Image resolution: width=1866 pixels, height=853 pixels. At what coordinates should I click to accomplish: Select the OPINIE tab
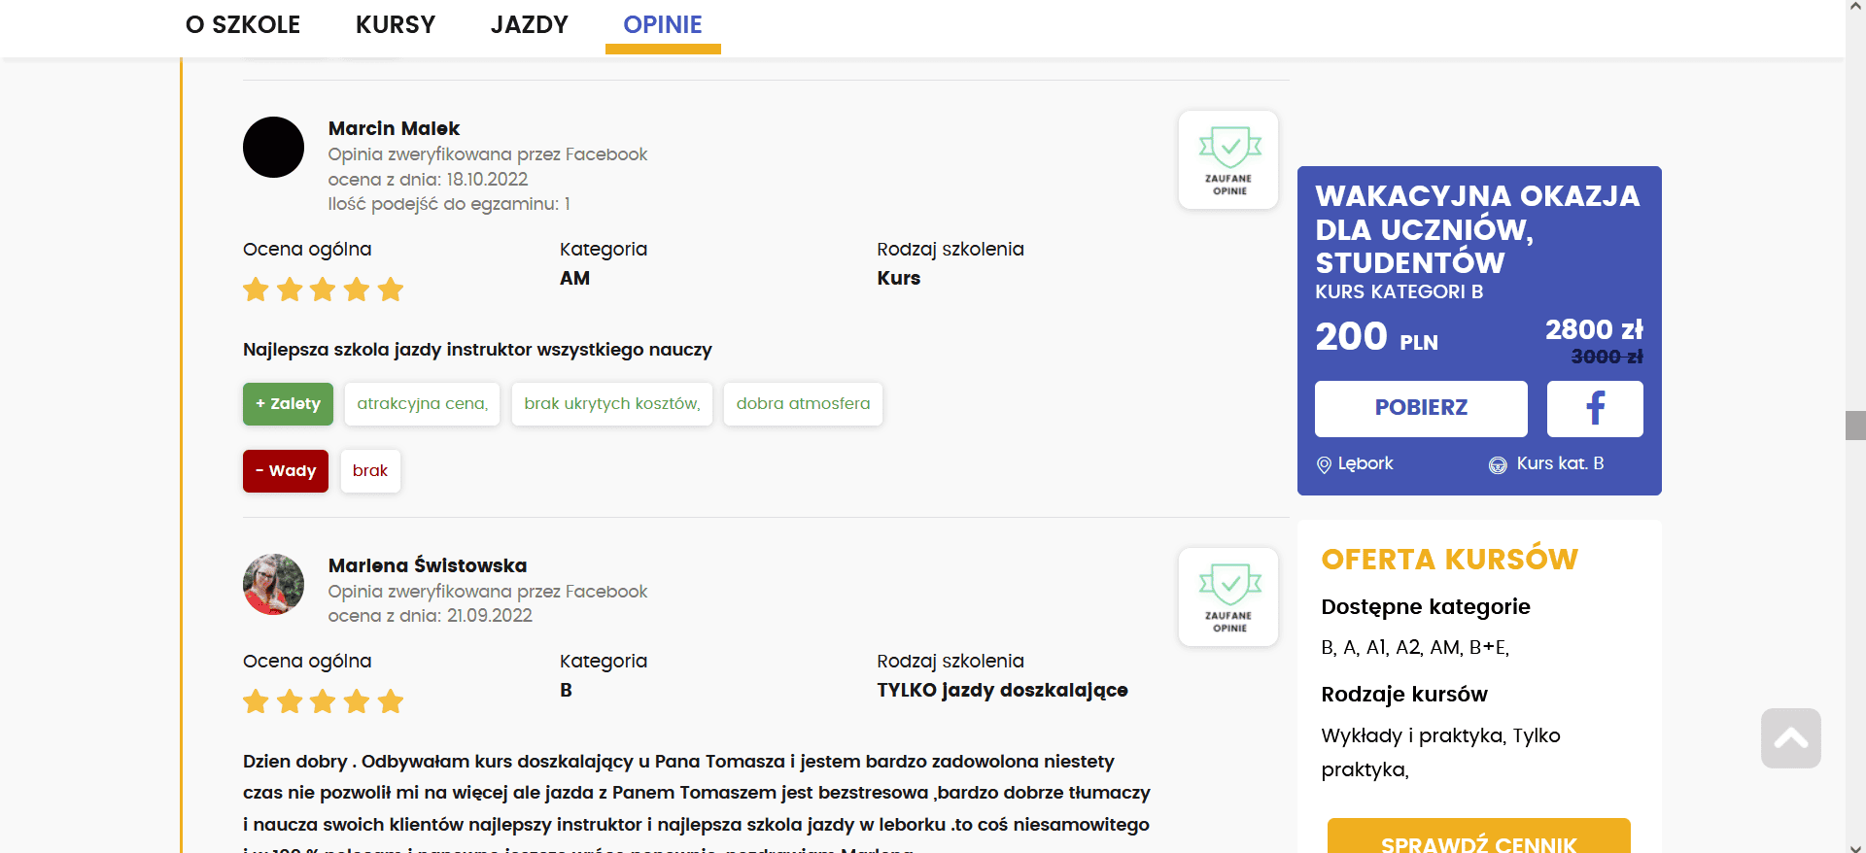[x=663, y=25]
